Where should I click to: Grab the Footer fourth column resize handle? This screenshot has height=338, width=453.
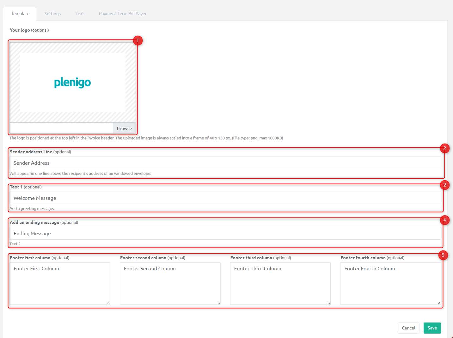[x=439, y=303]
